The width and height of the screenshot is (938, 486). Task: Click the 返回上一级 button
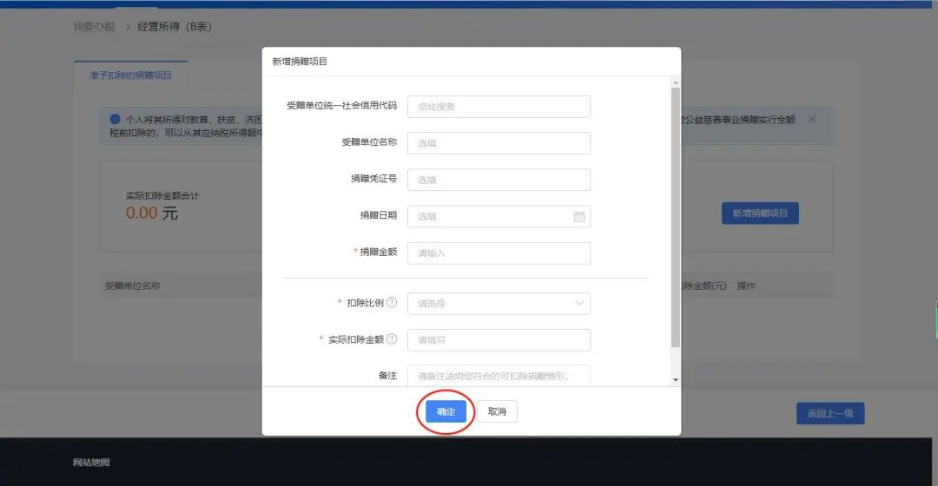point(829,413)
